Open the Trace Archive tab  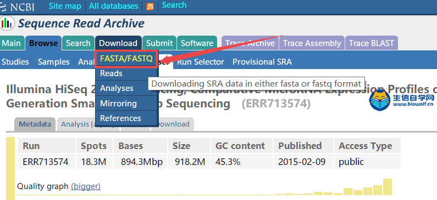click(250, 43)
